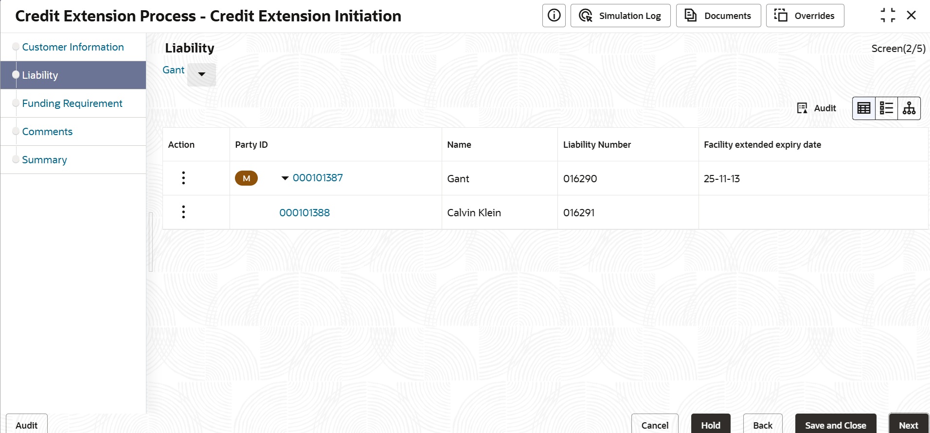Open the Overrides panel
The height and width of the screenshot is (433, 930).
[x=805, y=16]
